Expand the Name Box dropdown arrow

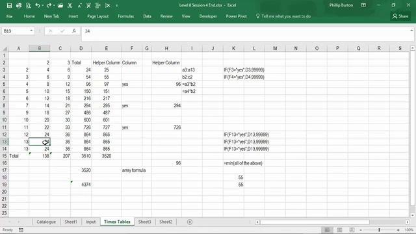[31, 31]
